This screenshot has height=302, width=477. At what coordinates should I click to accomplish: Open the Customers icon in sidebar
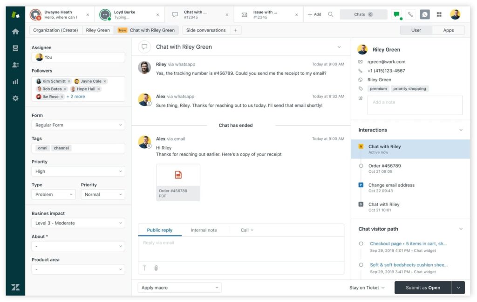pos(15,65)
